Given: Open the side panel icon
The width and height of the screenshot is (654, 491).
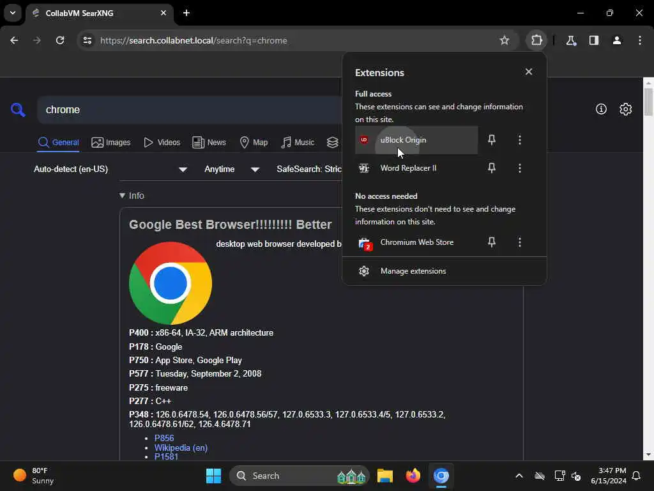Looking at the screenshot, I should [x=594, y=40].
